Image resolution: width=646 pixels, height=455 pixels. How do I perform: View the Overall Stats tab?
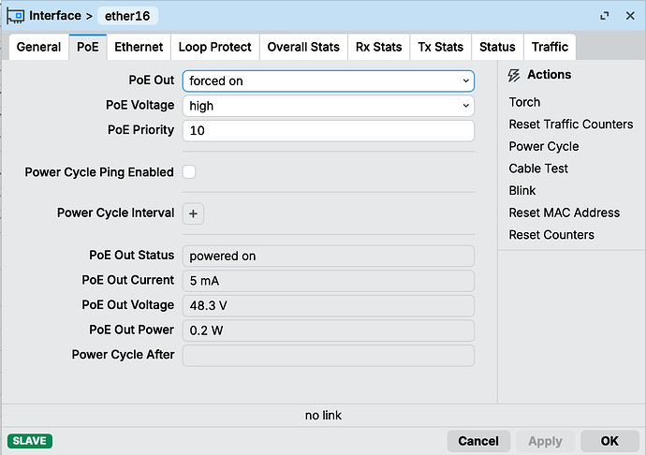(x=303, y=47)
